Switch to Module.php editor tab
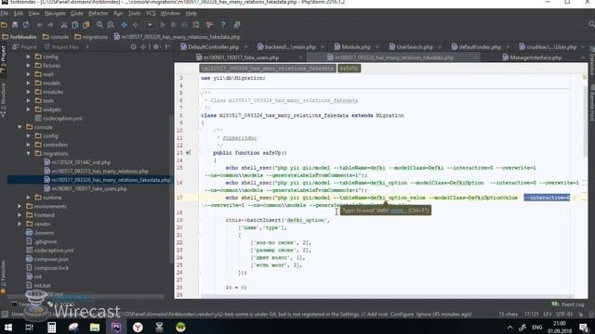The width and height of the screenshot is (595, 334). pyautogui.click(x=356, y=47)
